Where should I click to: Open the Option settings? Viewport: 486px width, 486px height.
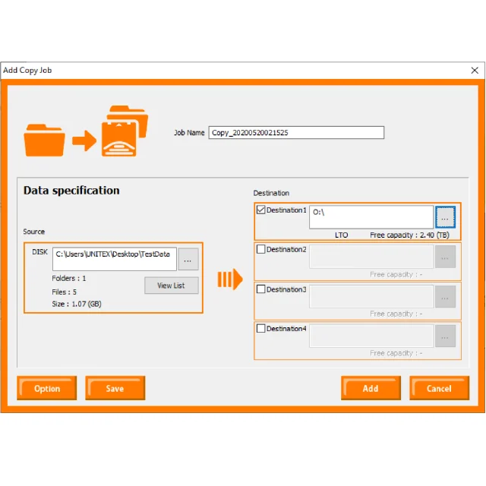click(46, 388)
